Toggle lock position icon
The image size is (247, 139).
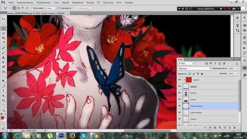click(x=198, y=74)
